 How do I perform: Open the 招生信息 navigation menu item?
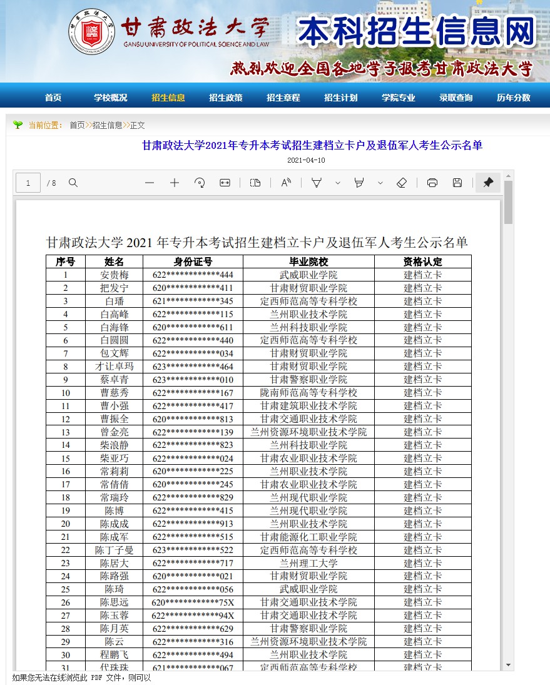[168, 98]
